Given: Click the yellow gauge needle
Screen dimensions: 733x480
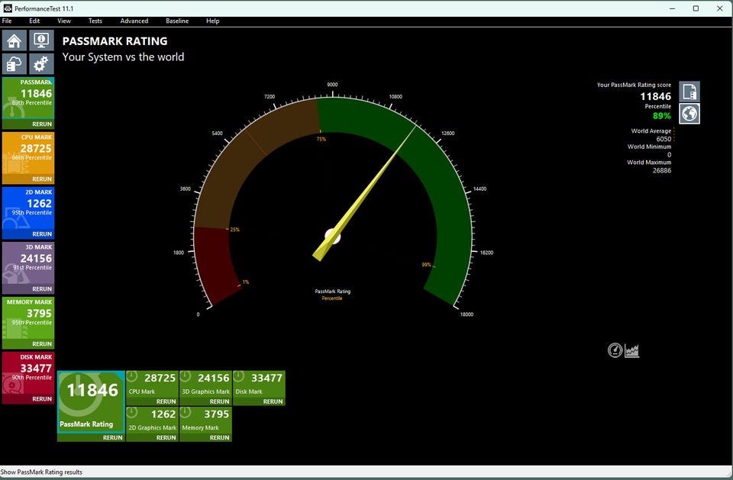Looking at the screenshot, I should pyautogui.click(x=363, y=194).
